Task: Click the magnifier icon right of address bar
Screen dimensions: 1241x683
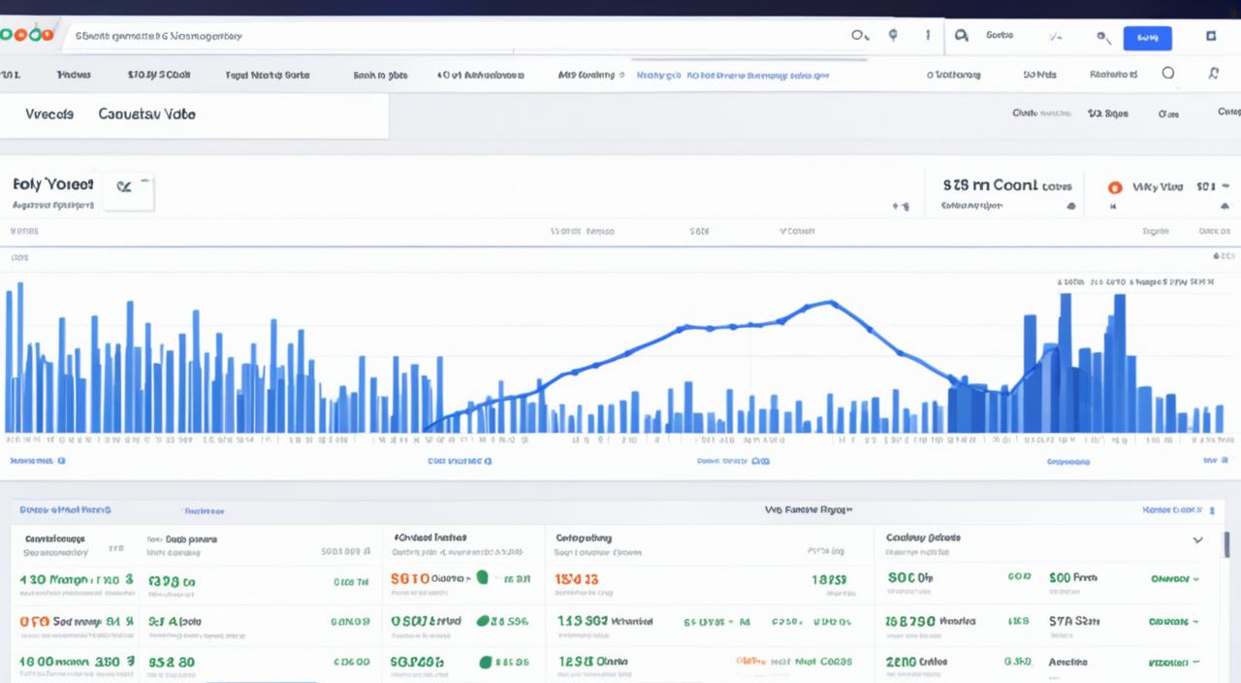Action: (x=859, y=36)
